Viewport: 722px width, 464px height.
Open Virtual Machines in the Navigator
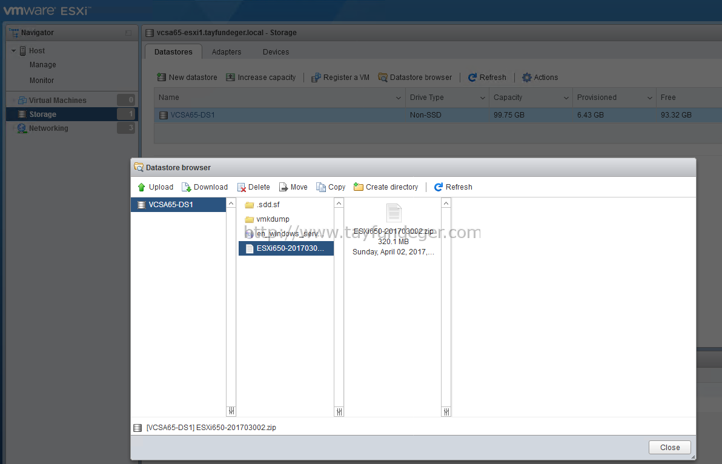pyautogui.click(x=58, y=101)
